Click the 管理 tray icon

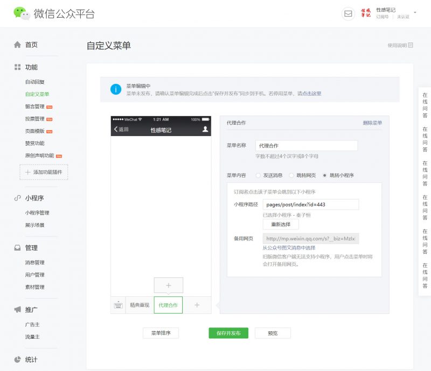coord(17,248)
